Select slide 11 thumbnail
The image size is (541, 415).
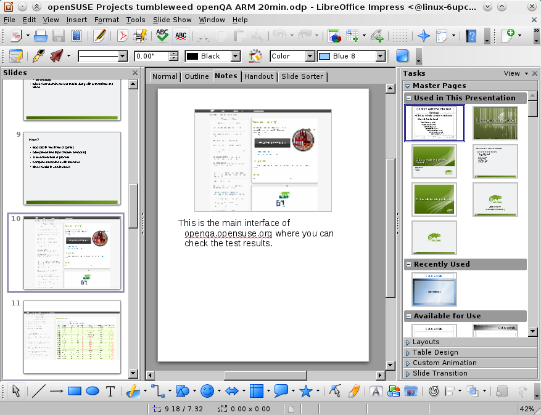click(x=72, y=337)
